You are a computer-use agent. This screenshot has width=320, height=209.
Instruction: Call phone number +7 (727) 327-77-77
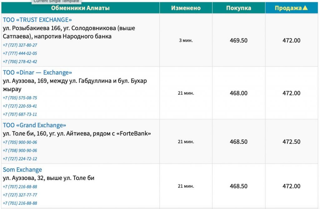pos(20,195)
